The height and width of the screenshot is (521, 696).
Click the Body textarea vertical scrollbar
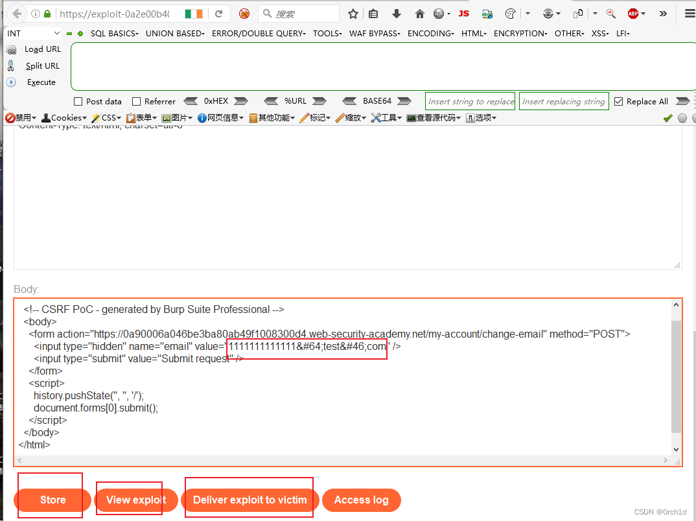(676, 376)
